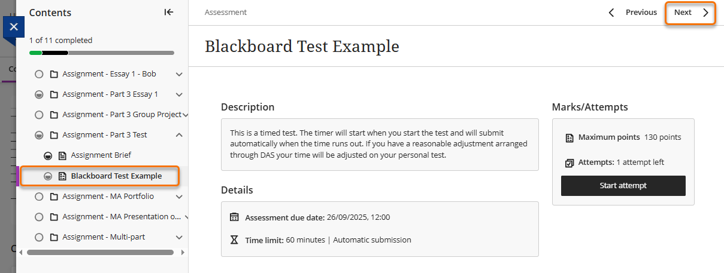Toggle completion circle for Assignment - MA Portfolio
The image size is (724, 273).
[39, 197]
